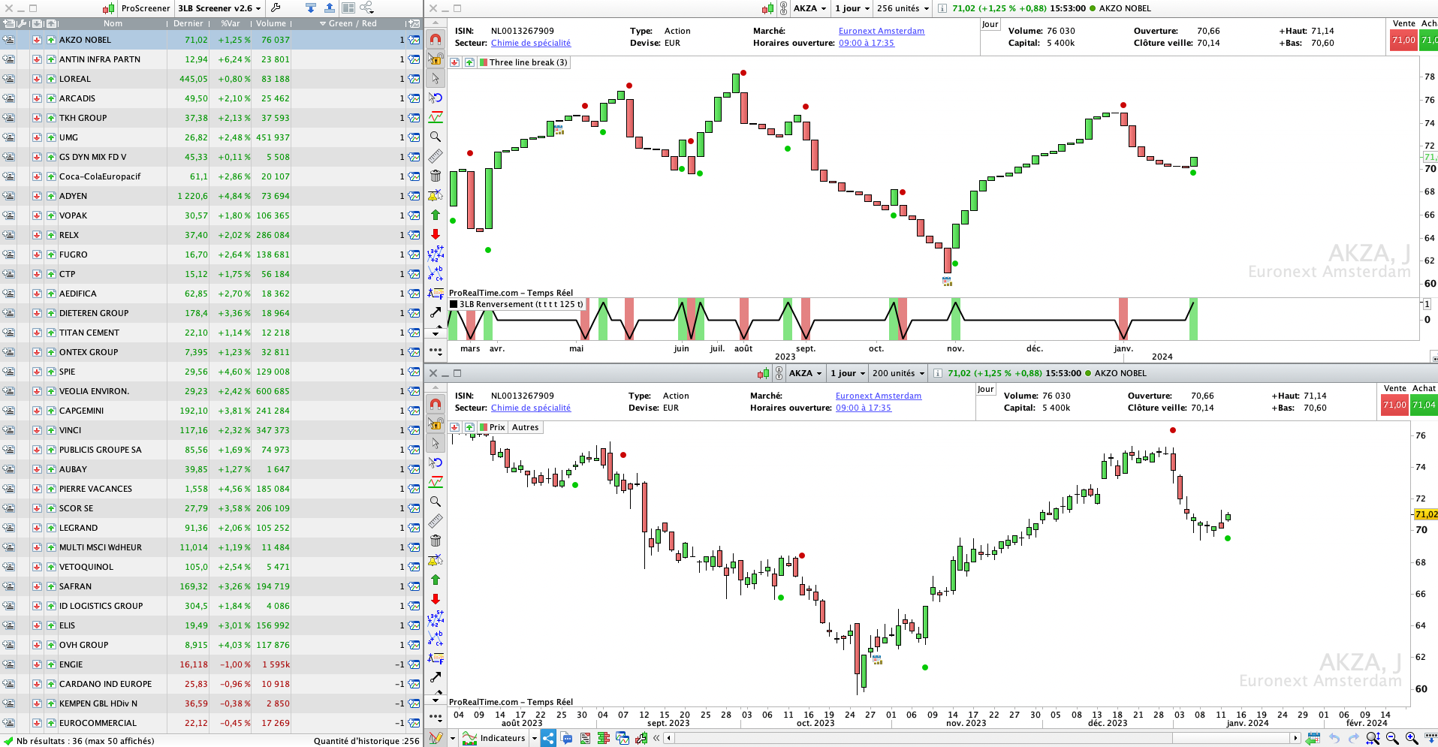Sort by Green / Red column header
The image size is (1438, 747).
coord(348,23)
